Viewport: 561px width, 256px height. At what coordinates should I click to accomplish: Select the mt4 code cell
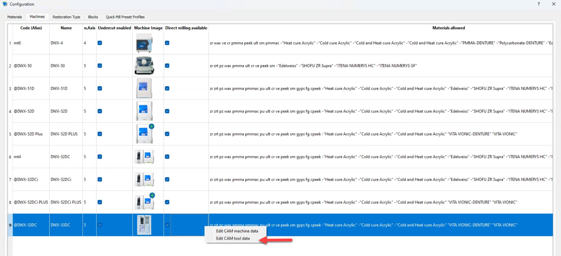tap(31, 157)
